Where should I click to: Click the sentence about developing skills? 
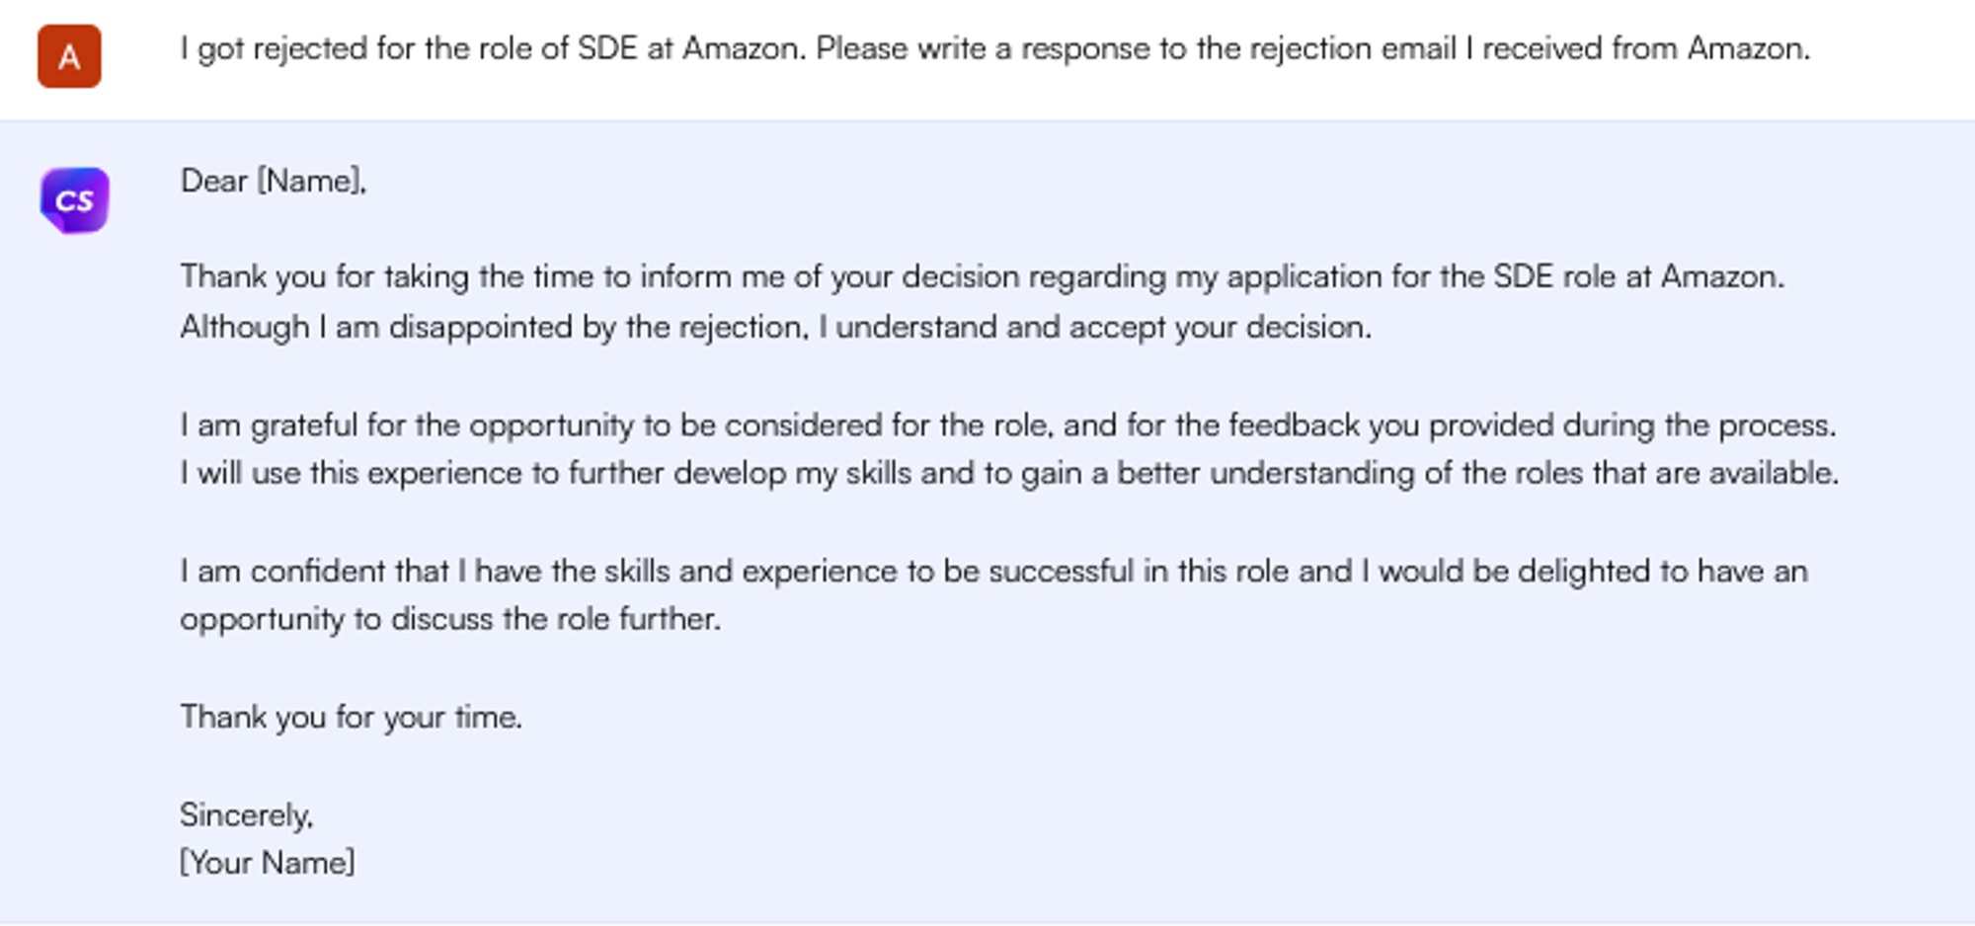click(x=691, y=472)
